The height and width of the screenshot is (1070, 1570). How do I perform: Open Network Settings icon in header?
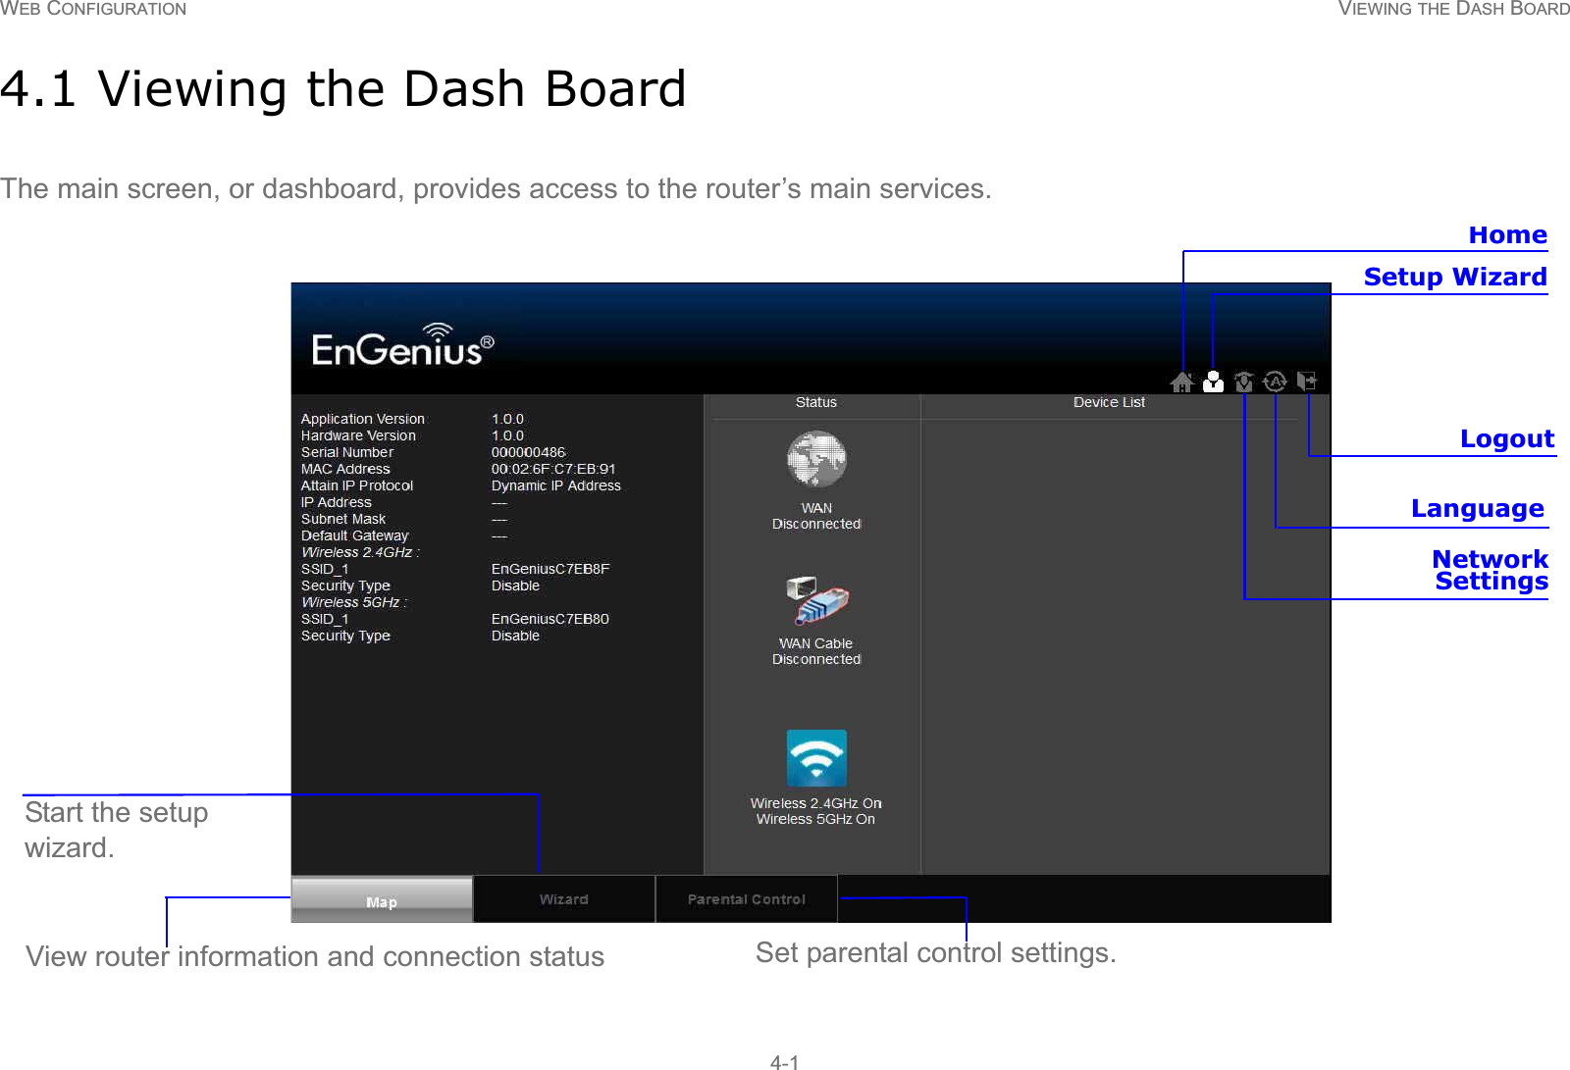pos(1244,382)
